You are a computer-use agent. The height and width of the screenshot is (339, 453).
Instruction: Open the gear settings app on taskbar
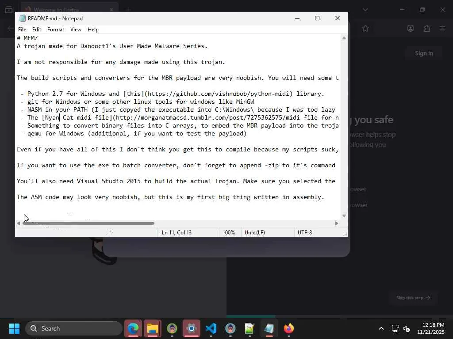tap(191, 328)
